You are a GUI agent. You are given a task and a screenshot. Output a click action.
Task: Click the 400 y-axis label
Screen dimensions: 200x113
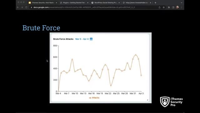pyautogui.click(x=55, y=68)
